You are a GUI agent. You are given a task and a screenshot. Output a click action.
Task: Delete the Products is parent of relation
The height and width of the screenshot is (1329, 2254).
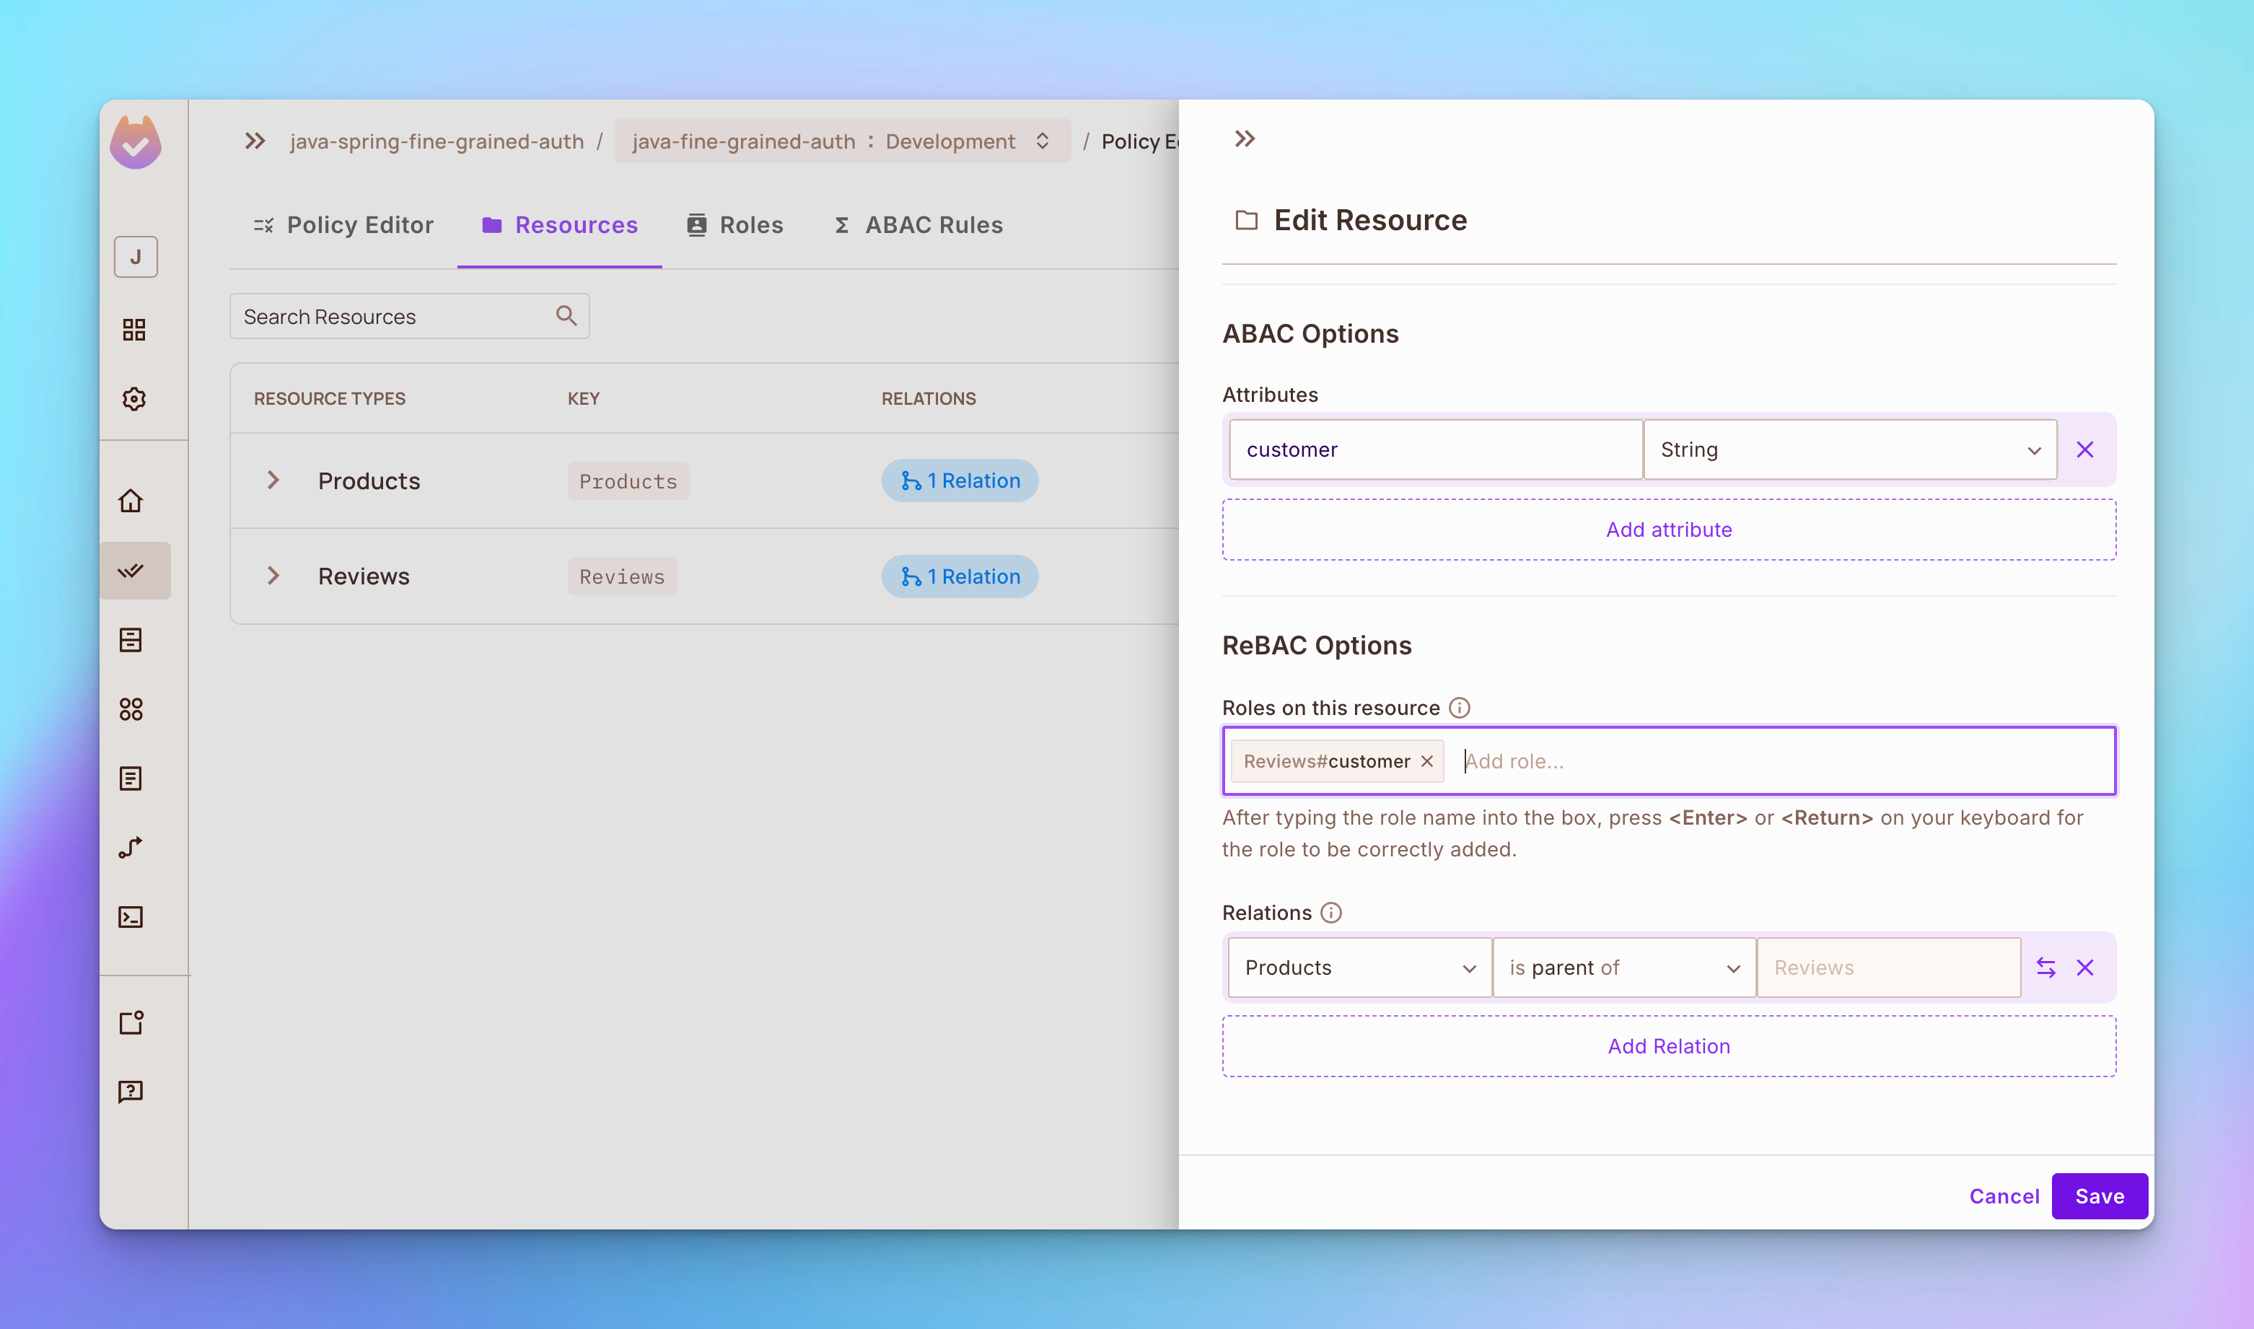[2084, 968]
